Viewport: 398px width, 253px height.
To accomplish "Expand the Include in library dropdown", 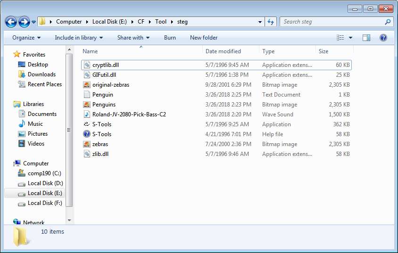I will pyautogui.click(x=79, y=38).
